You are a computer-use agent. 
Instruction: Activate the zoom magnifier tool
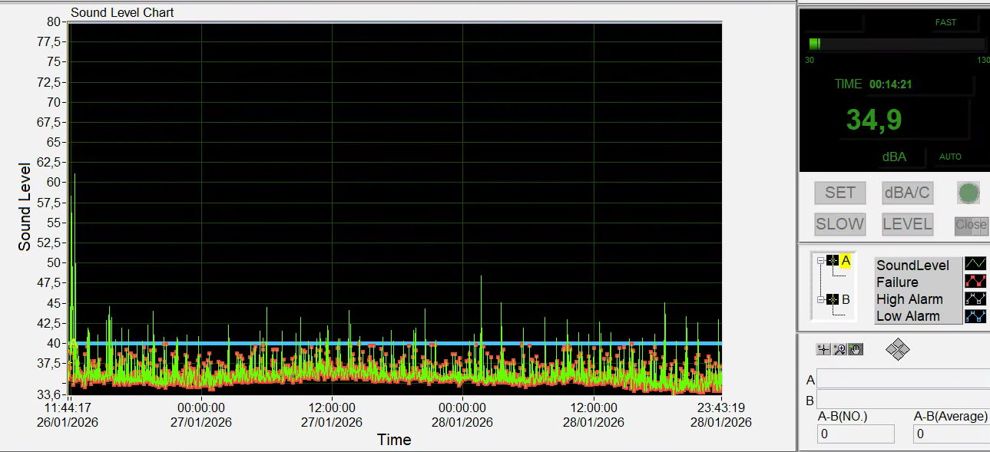coord(839,349)
